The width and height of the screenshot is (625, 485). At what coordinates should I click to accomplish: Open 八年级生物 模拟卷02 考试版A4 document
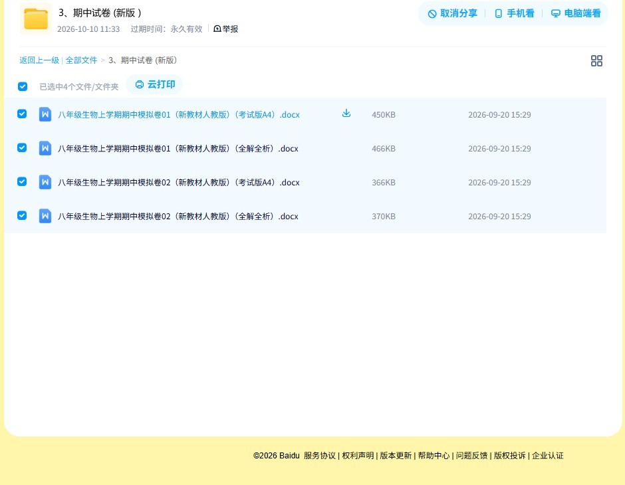point(179,182)
